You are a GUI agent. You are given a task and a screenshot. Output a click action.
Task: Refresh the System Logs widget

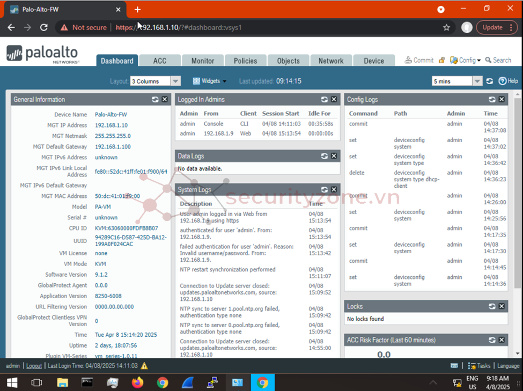point(324,189)
